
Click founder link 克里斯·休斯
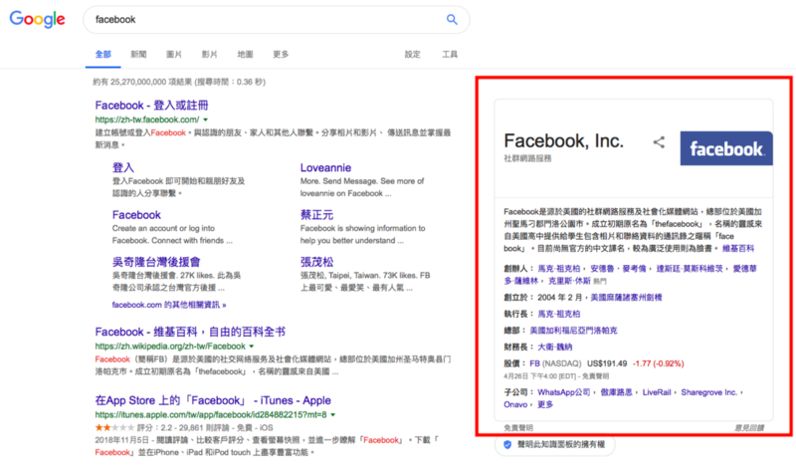click(569, 281)
